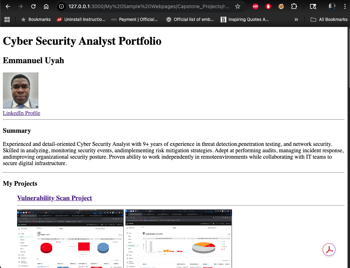Expand the hidden bookmarks overflow chevron
The width and height of the screenshot is (350, 268).
point(296,20)
